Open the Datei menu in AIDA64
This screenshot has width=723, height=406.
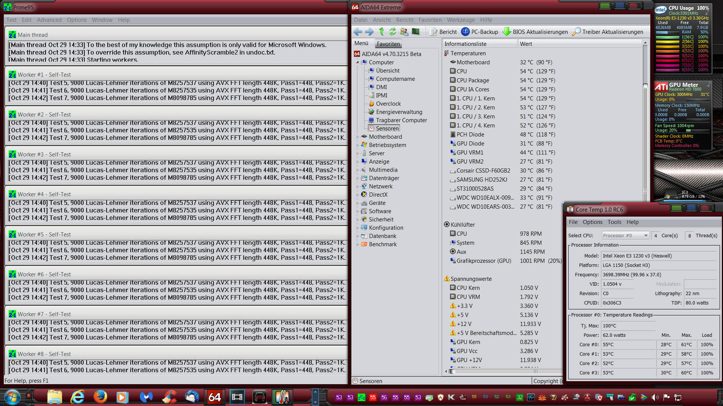(x=361, y=20)
